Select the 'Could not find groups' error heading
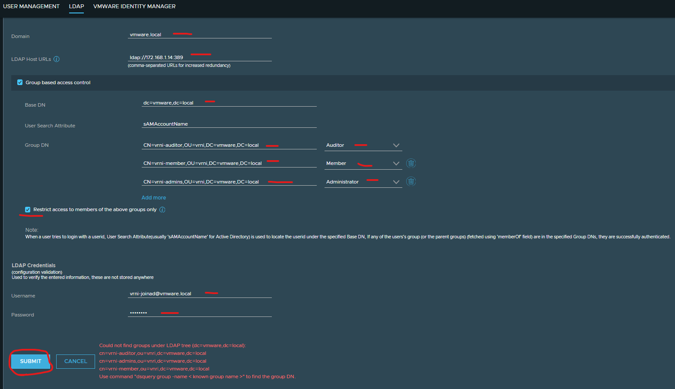The height and width of the screenshot is (389, 675). coord(172,345)
